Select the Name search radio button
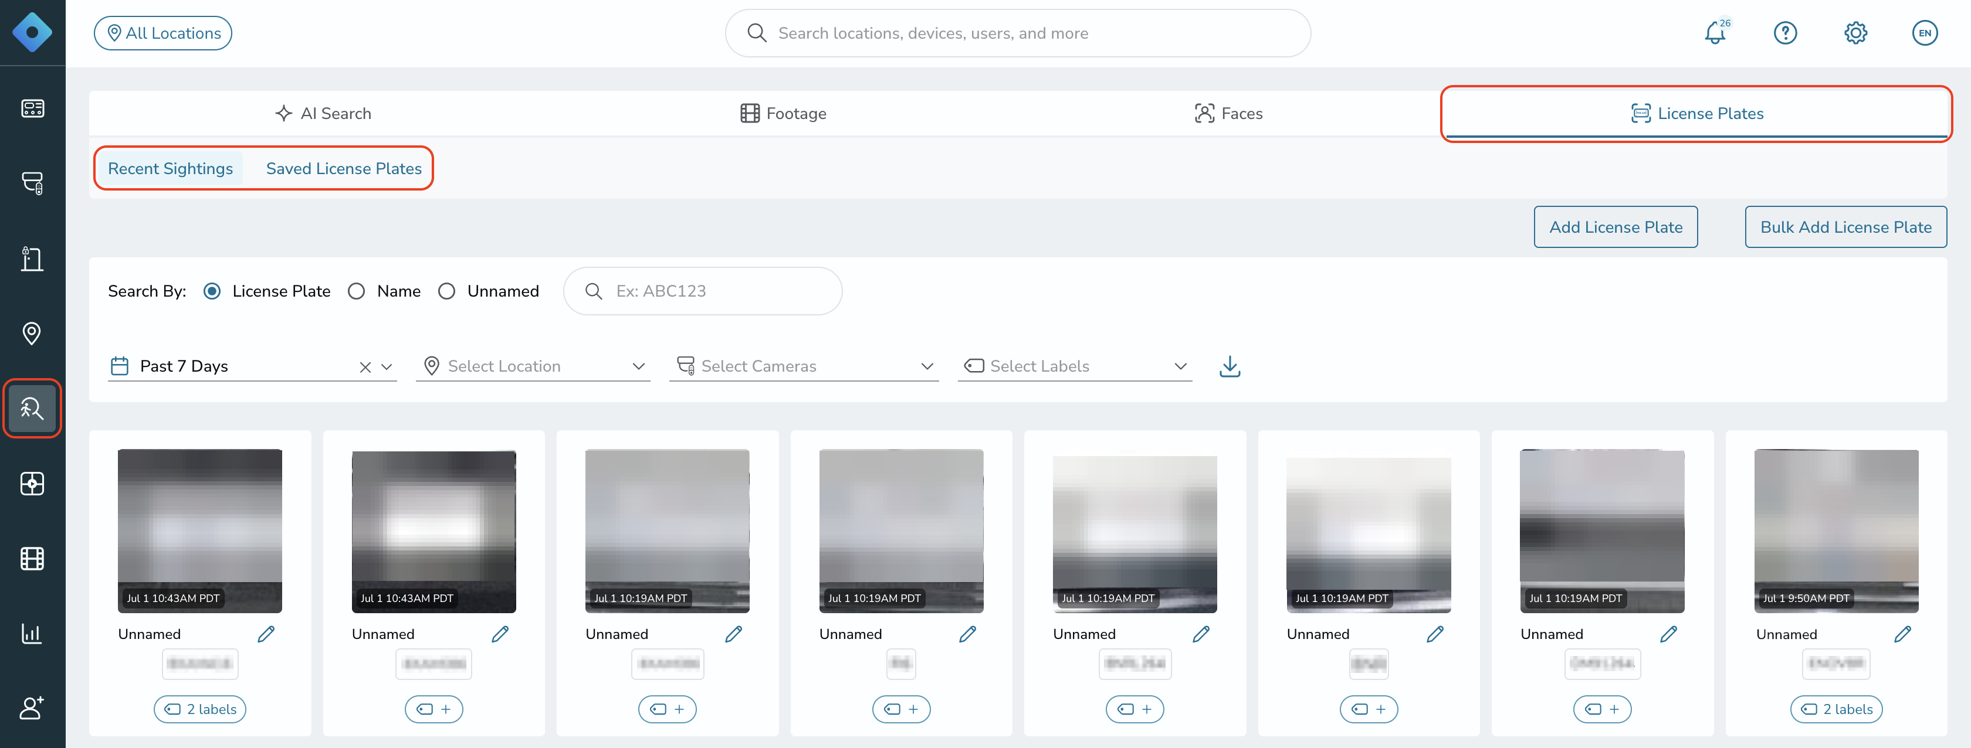The width and height of the screenshot is (1971, 748). coord(357,291)
